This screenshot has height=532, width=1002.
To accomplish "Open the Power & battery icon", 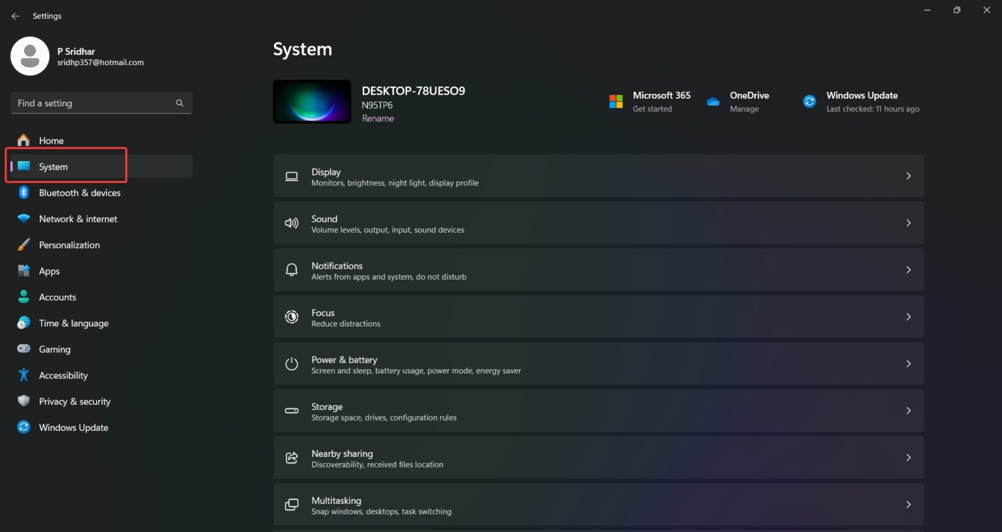I will tap(292, 364).
